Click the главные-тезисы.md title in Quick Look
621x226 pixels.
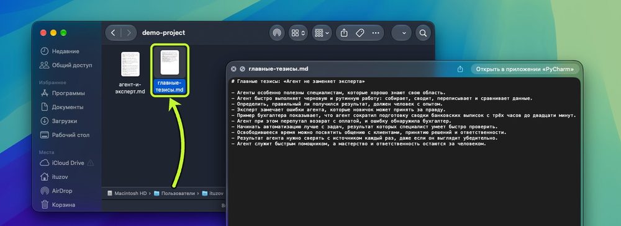278,69
